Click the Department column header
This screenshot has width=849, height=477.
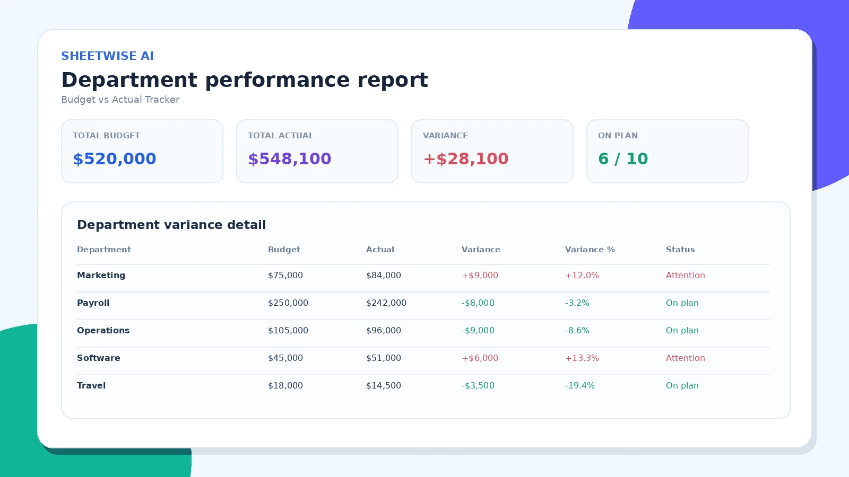click(x=104, y=250)
